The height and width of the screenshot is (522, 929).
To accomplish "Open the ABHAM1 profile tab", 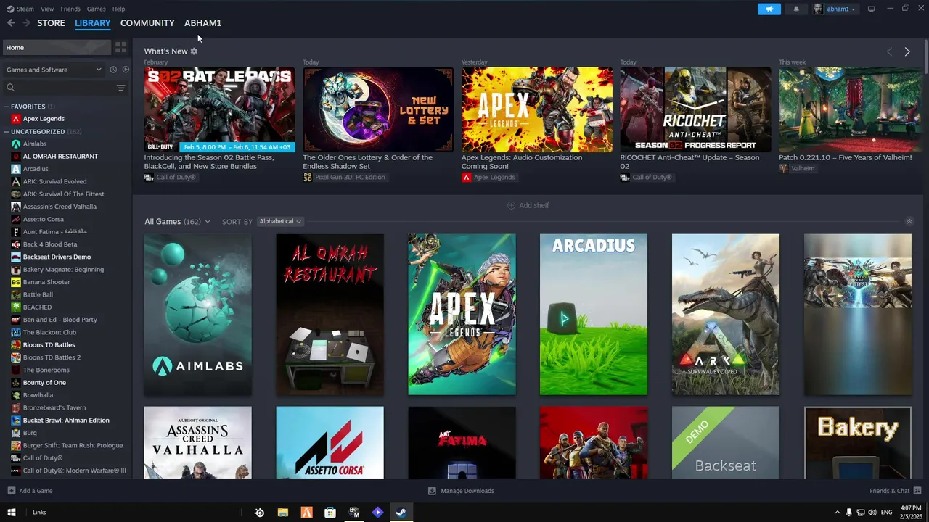I will coord(202,23).
